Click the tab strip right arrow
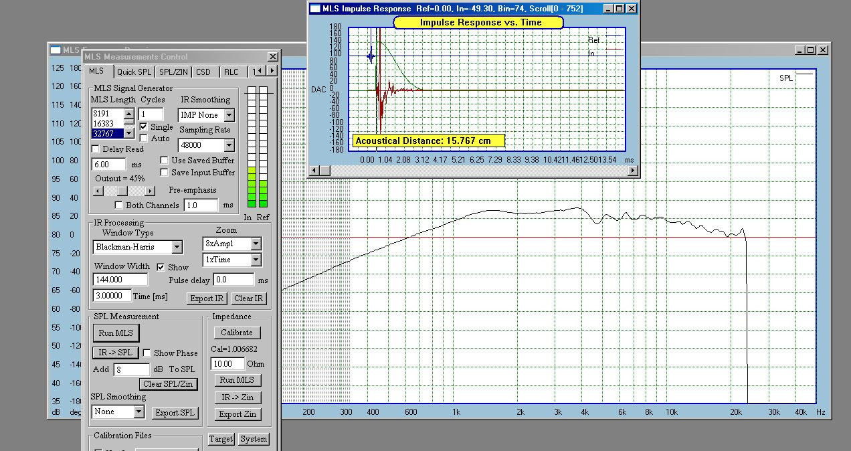 point(272,71)
